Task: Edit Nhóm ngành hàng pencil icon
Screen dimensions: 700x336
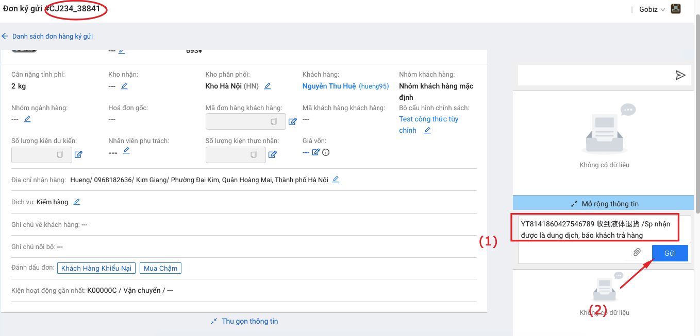Action: click(x=27, y=119)
